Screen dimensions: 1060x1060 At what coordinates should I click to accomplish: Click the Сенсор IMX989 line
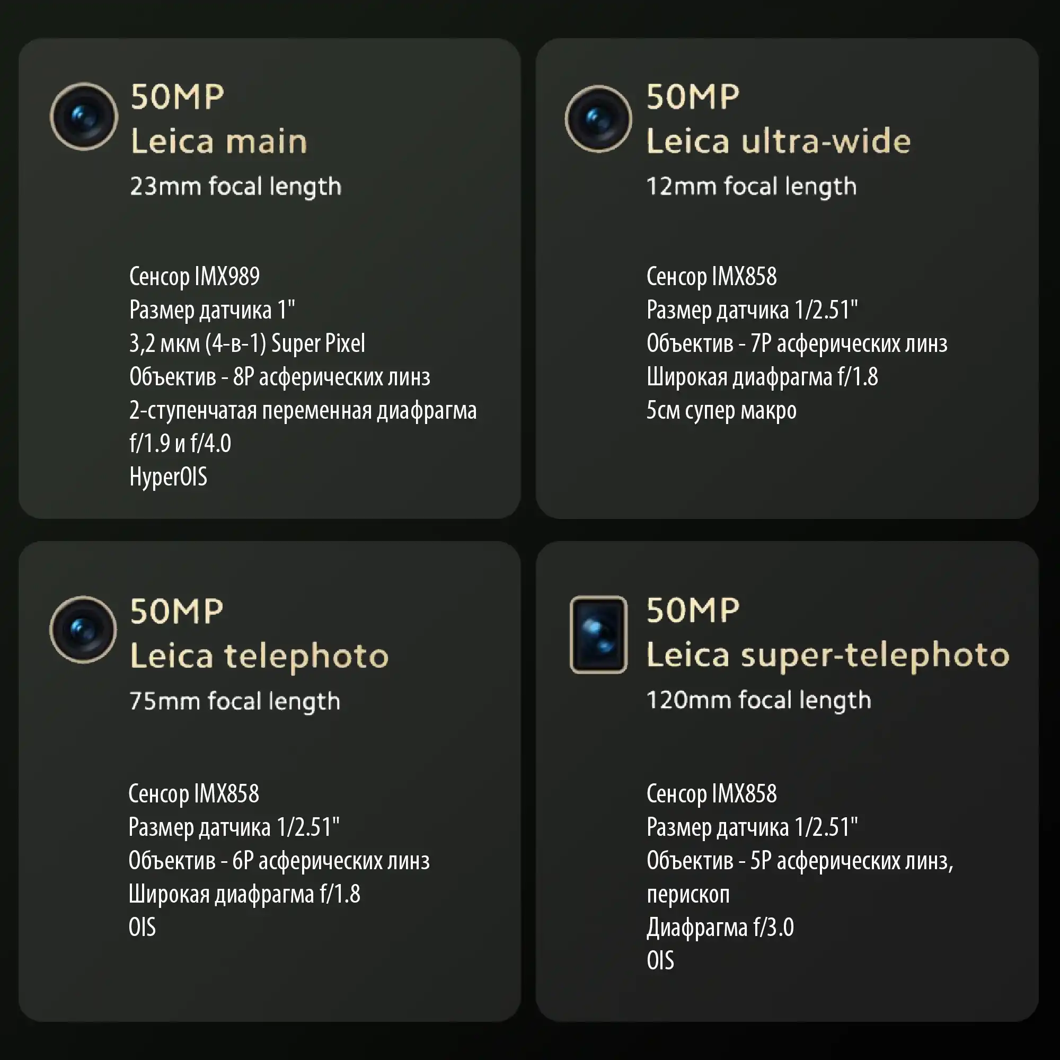pyautogui.click(x=195, y=277)
